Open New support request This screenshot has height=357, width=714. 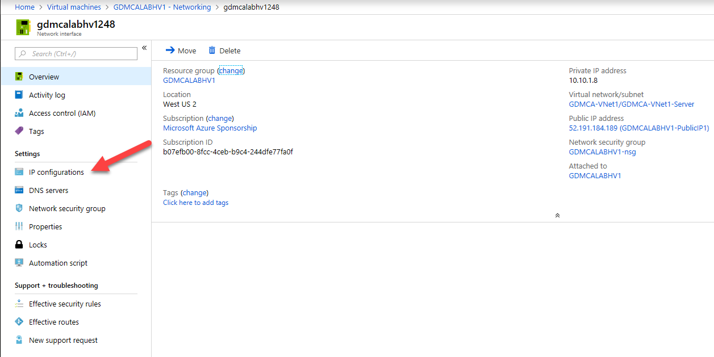[76, 340]
